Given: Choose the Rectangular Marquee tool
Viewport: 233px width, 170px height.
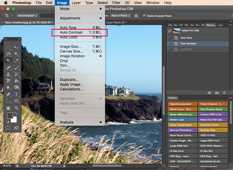Looking at the screenshot, I should 8,47.
